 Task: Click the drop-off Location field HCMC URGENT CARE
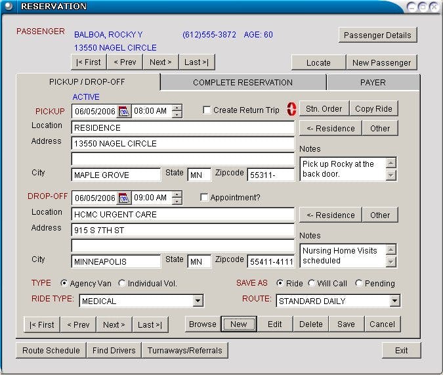point(183,214)
